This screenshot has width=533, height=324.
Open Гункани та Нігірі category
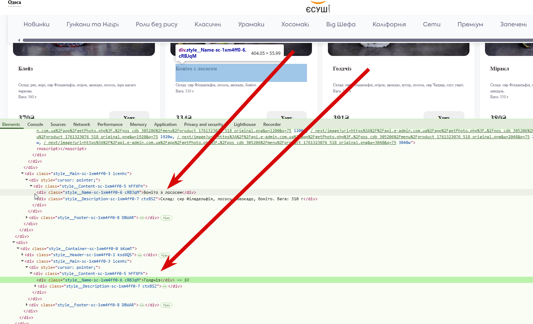point(92,24)
